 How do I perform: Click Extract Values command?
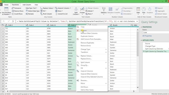[x=161, y=14]
